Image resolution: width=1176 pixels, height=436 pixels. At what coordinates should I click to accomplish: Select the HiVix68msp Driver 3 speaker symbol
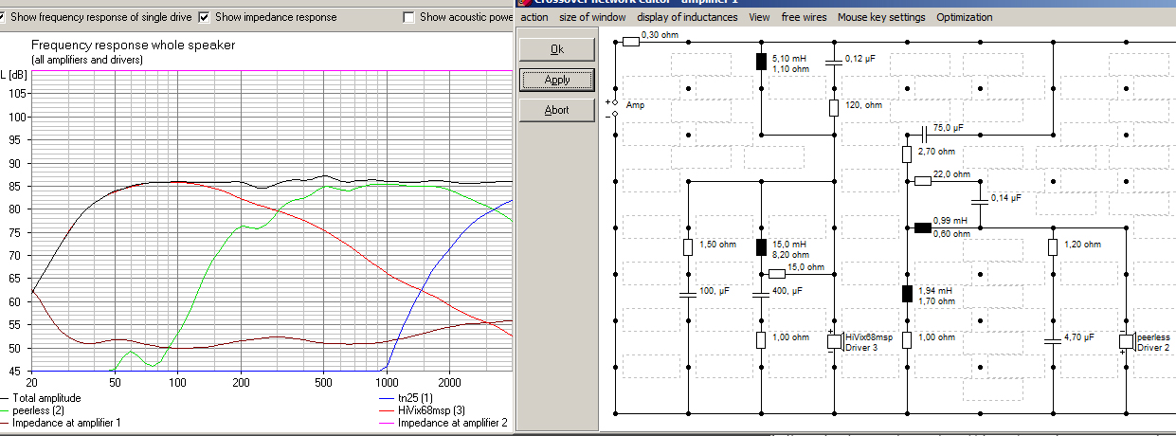coord(834,341)
